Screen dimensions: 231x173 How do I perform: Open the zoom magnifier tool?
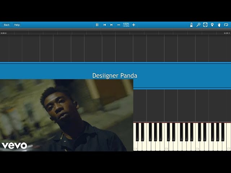[198, 25]
